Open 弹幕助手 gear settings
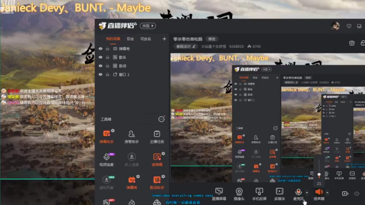This screenshot has height=205, width=365. (x=113, y=131)
